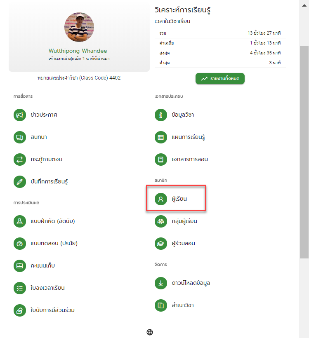309x338 pixels.
Task: Select the กลุ่มผู้เรียน menu item
Action: click(176, 221)
